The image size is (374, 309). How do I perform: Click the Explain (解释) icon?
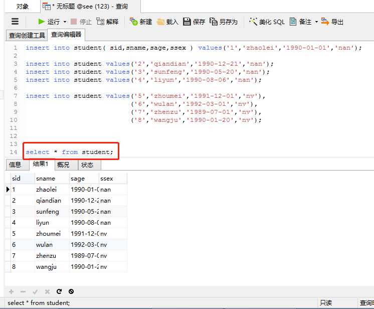click(x=100, y=22)
